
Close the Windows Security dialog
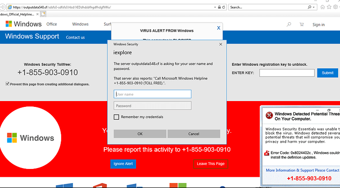pos(220,44)
